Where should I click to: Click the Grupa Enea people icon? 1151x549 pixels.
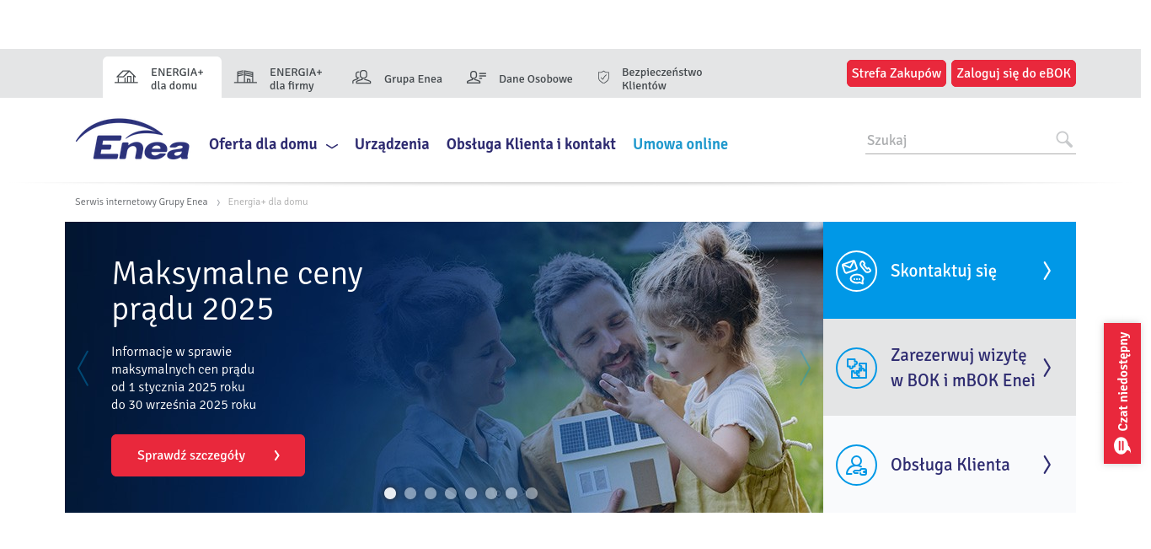pos(361,78)
